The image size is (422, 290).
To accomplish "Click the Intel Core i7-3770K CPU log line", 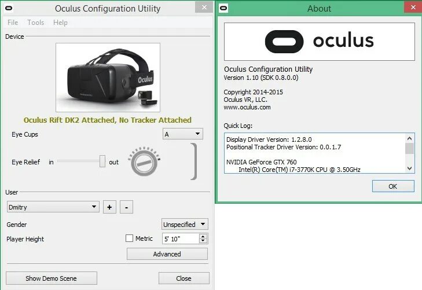I will 299,170.
